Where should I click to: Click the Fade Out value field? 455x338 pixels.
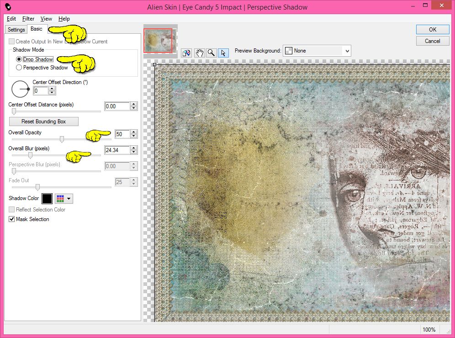pos(122,182)
